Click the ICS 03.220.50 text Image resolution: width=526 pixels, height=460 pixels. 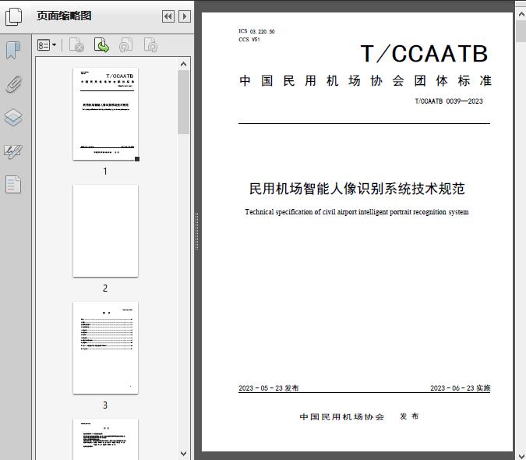(256, 31)
